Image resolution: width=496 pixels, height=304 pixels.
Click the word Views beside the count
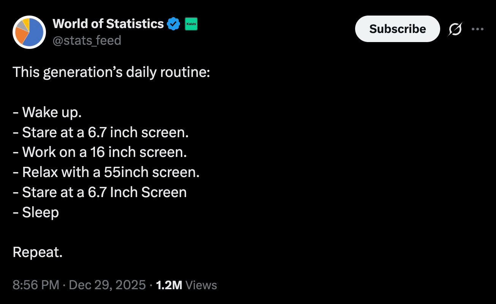(202, 285)
